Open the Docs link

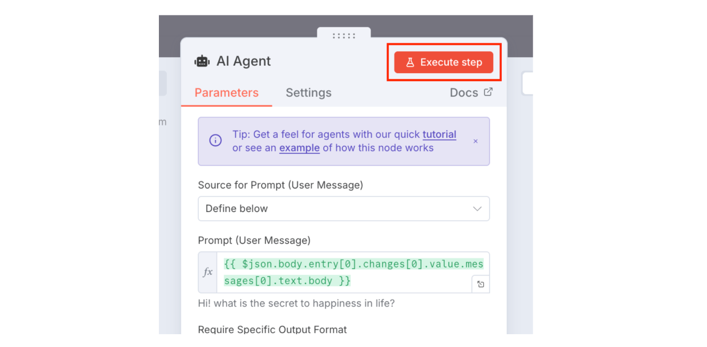pyautogui.click(x=464, y=93)
